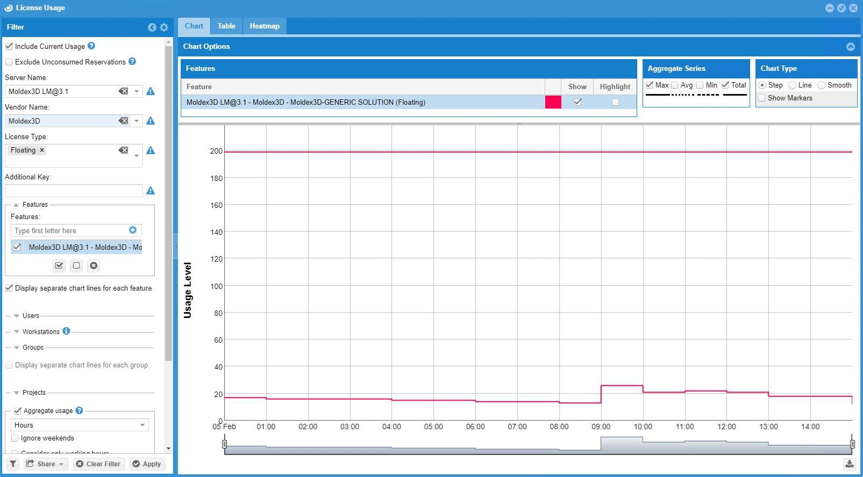Enable Ignore weekends checkbox

pos(15,438)
